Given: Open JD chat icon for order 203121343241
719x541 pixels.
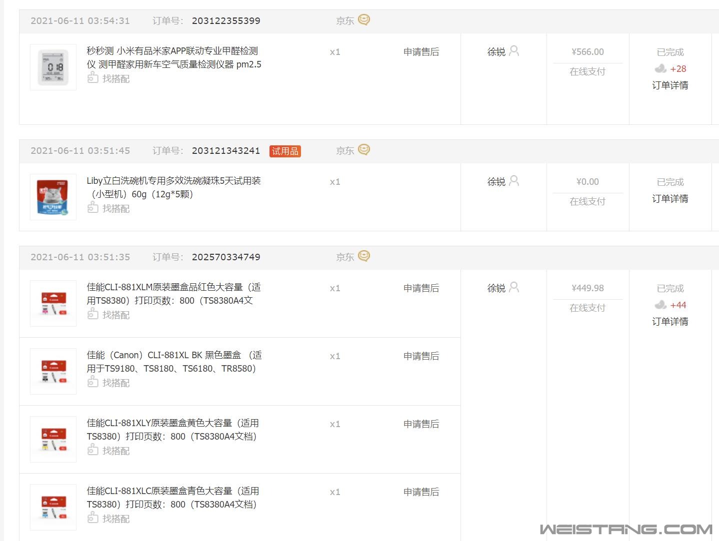Looking at the screenshot, I should point(364,150).
